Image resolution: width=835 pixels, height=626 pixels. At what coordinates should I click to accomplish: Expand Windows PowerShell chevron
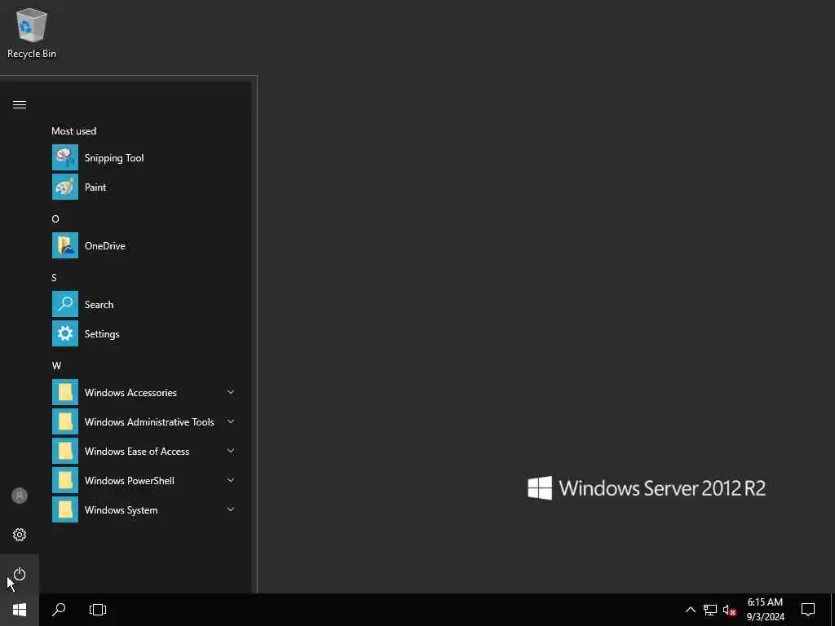point(231,480)
